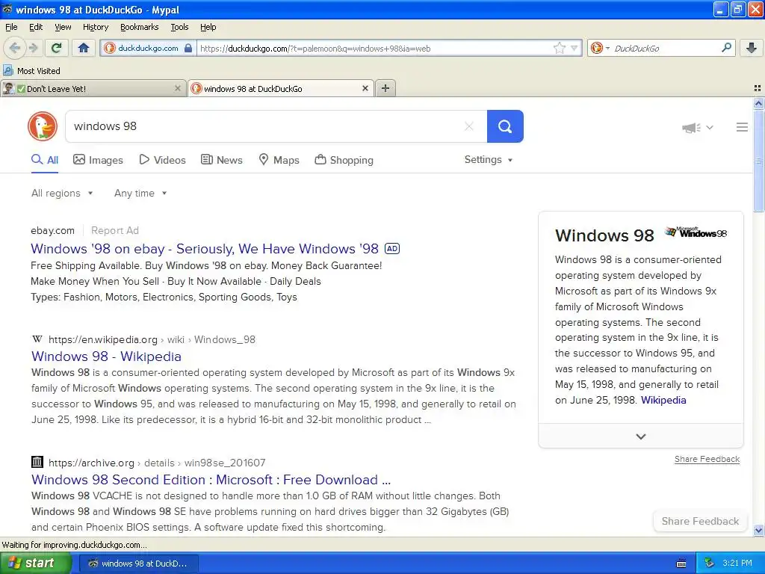
Task: Open the Help menu
Action: pyautogui.click(x=208, y=27)
